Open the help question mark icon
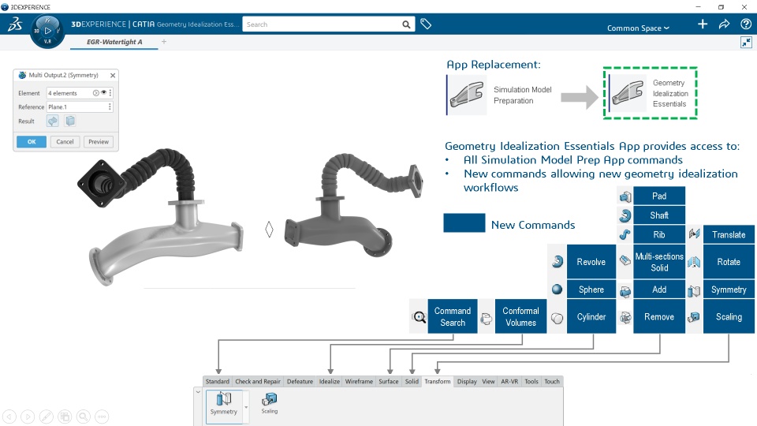This screenshot has width=757, height=426. [x=746, y=24]
